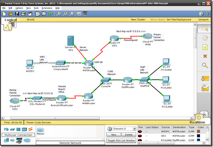The image size is (213, 147).
Task: Choose the red X Delete tool
Action: pyautogui.click(x=205, y=56)
